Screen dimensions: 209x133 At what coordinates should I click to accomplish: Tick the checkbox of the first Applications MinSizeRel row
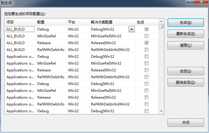pyautogui.click(x=146, y=63)
